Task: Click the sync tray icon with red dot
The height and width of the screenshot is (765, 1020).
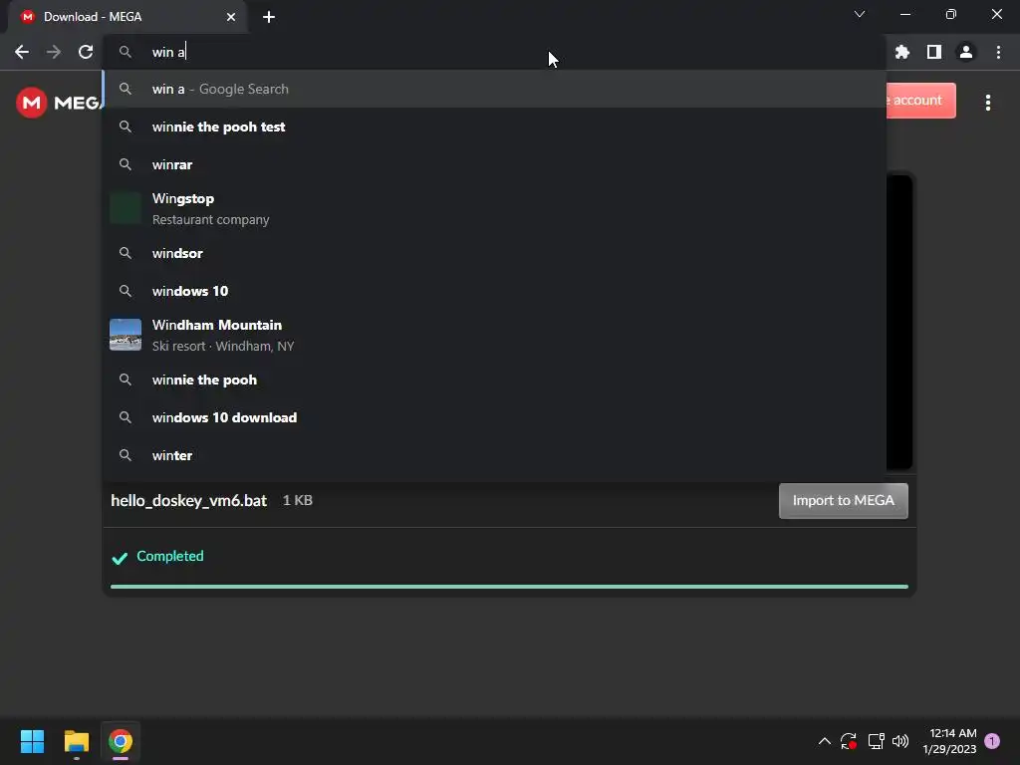Action: click(849, 741)
